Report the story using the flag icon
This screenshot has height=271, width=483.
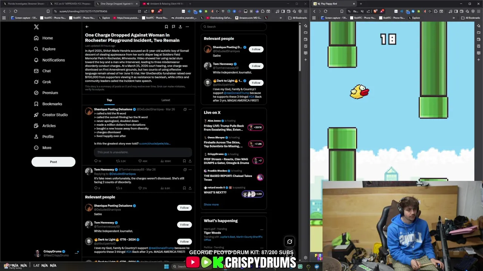pyautogui.click(x=173, y=27)
